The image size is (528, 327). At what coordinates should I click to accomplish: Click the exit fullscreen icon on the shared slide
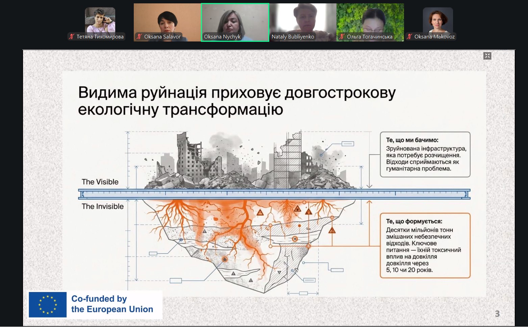click(487, 56)
